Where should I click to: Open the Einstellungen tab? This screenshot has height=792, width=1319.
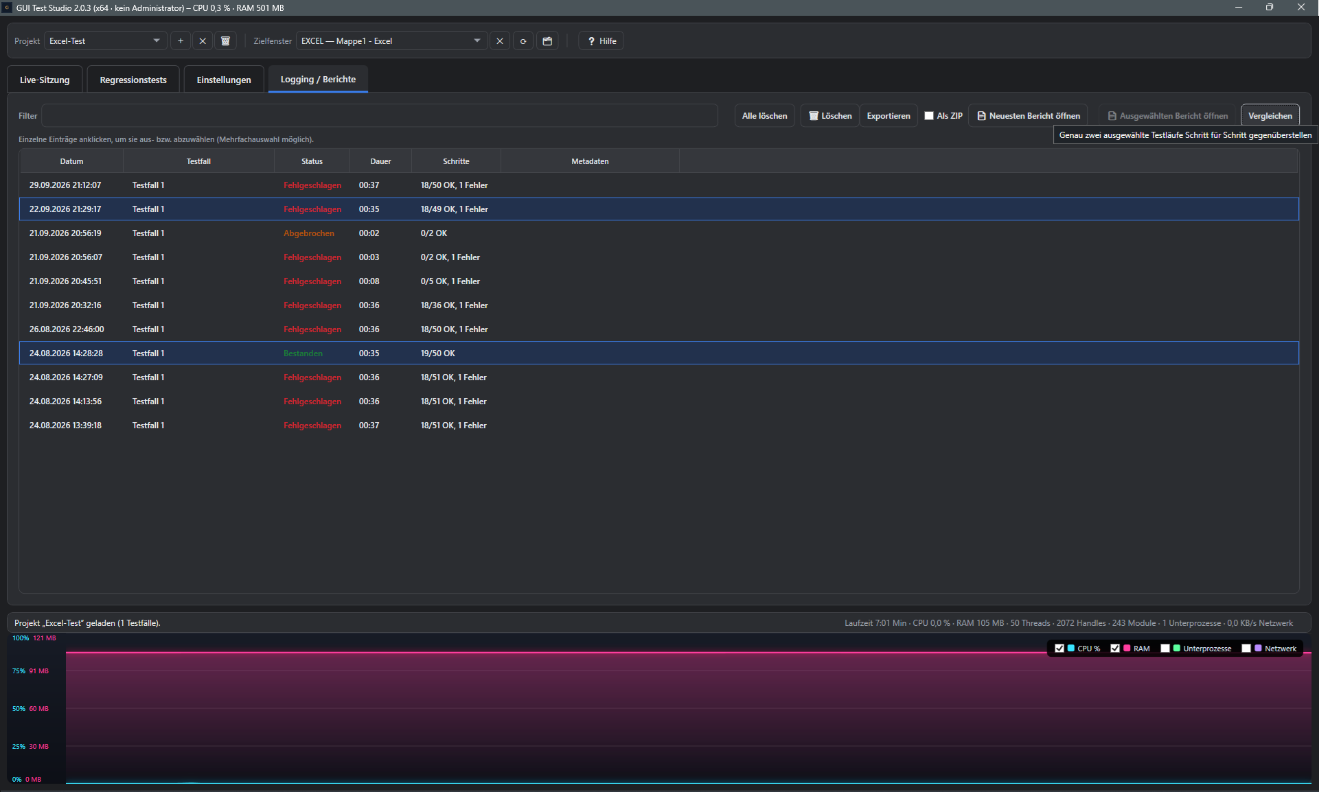(224, 80)
